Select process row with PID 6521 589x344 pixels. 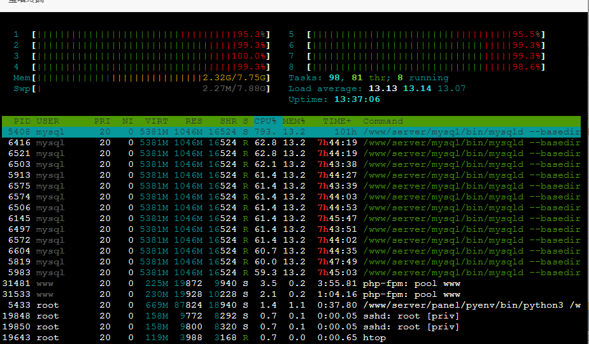291,154
